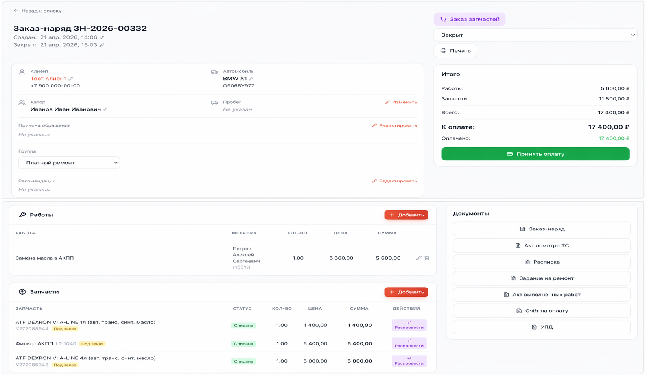This screenshot has width=647, height=376.
Task: Edit the Замена масла в АКПП row
Action: [x=418, y=258]
